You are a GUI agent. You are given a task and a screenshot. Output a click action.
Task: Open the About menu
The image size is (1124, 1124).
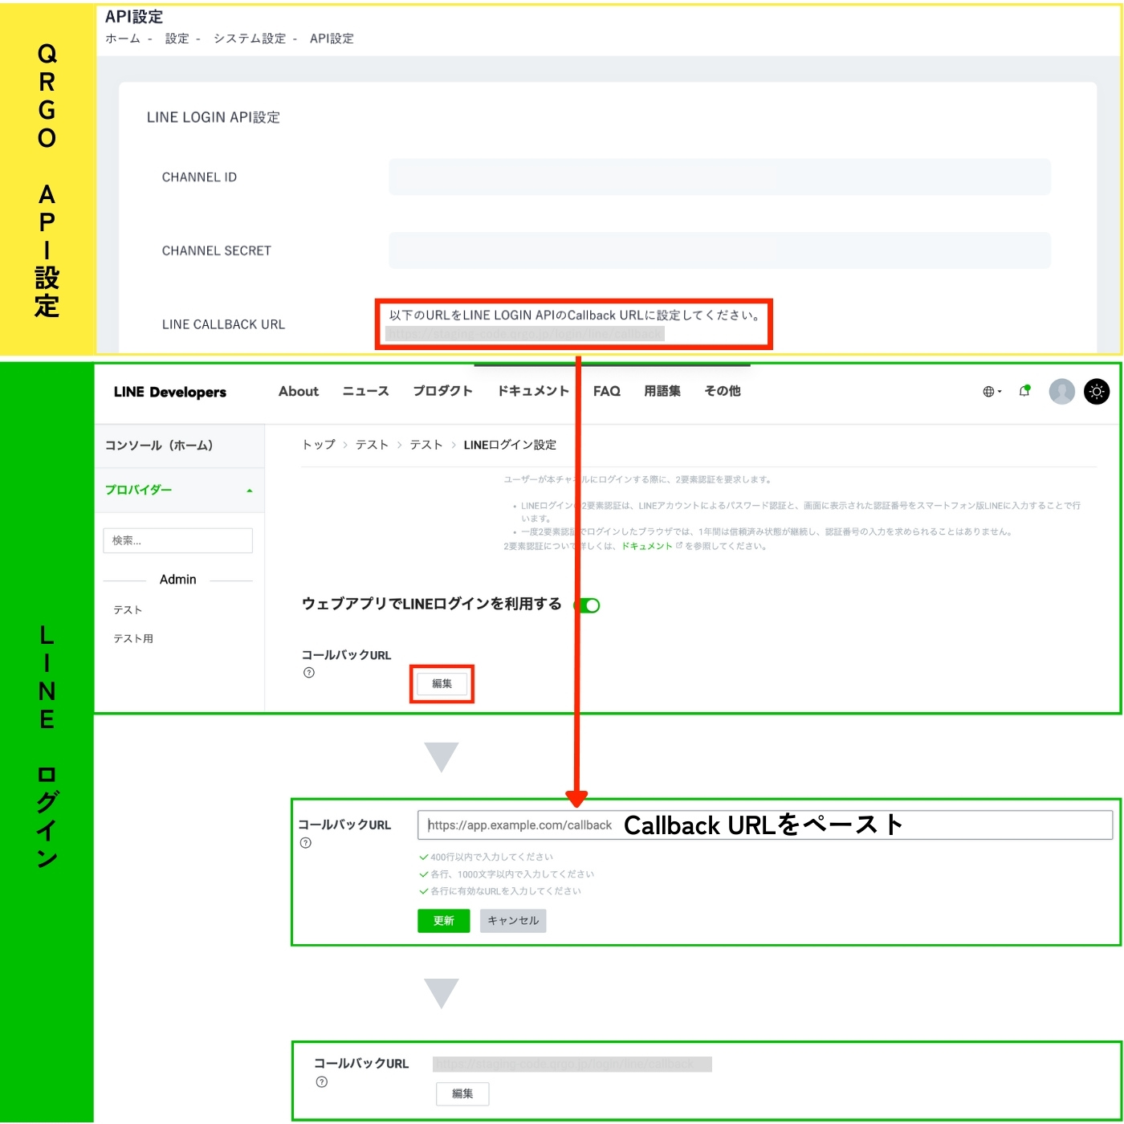[x=299, y=391]
